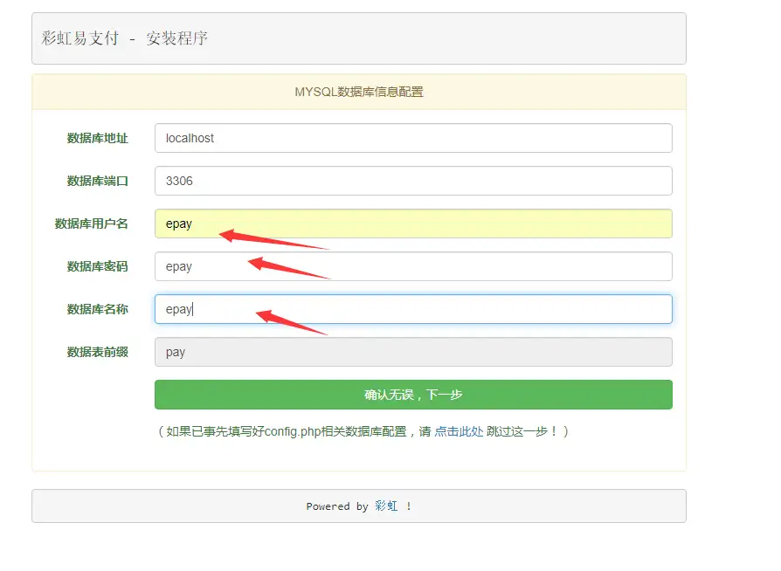Click the MYSQL数据库信息配置 panel heading
This screenshot has width=781, height=571.
[x=358, y=92]
